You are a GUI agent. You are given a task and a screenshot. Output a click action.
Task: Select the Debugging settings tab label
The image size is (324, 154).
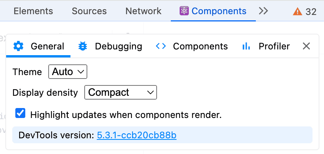[119, 46]
